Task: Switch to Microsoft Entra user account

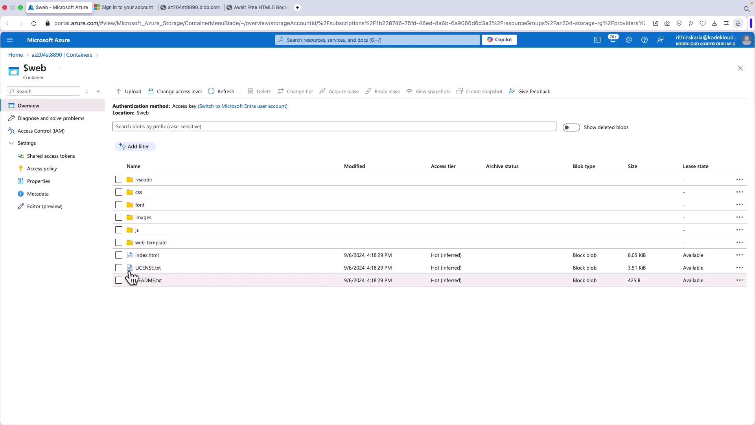Action: pyautogui.click(x=242, y=106)
